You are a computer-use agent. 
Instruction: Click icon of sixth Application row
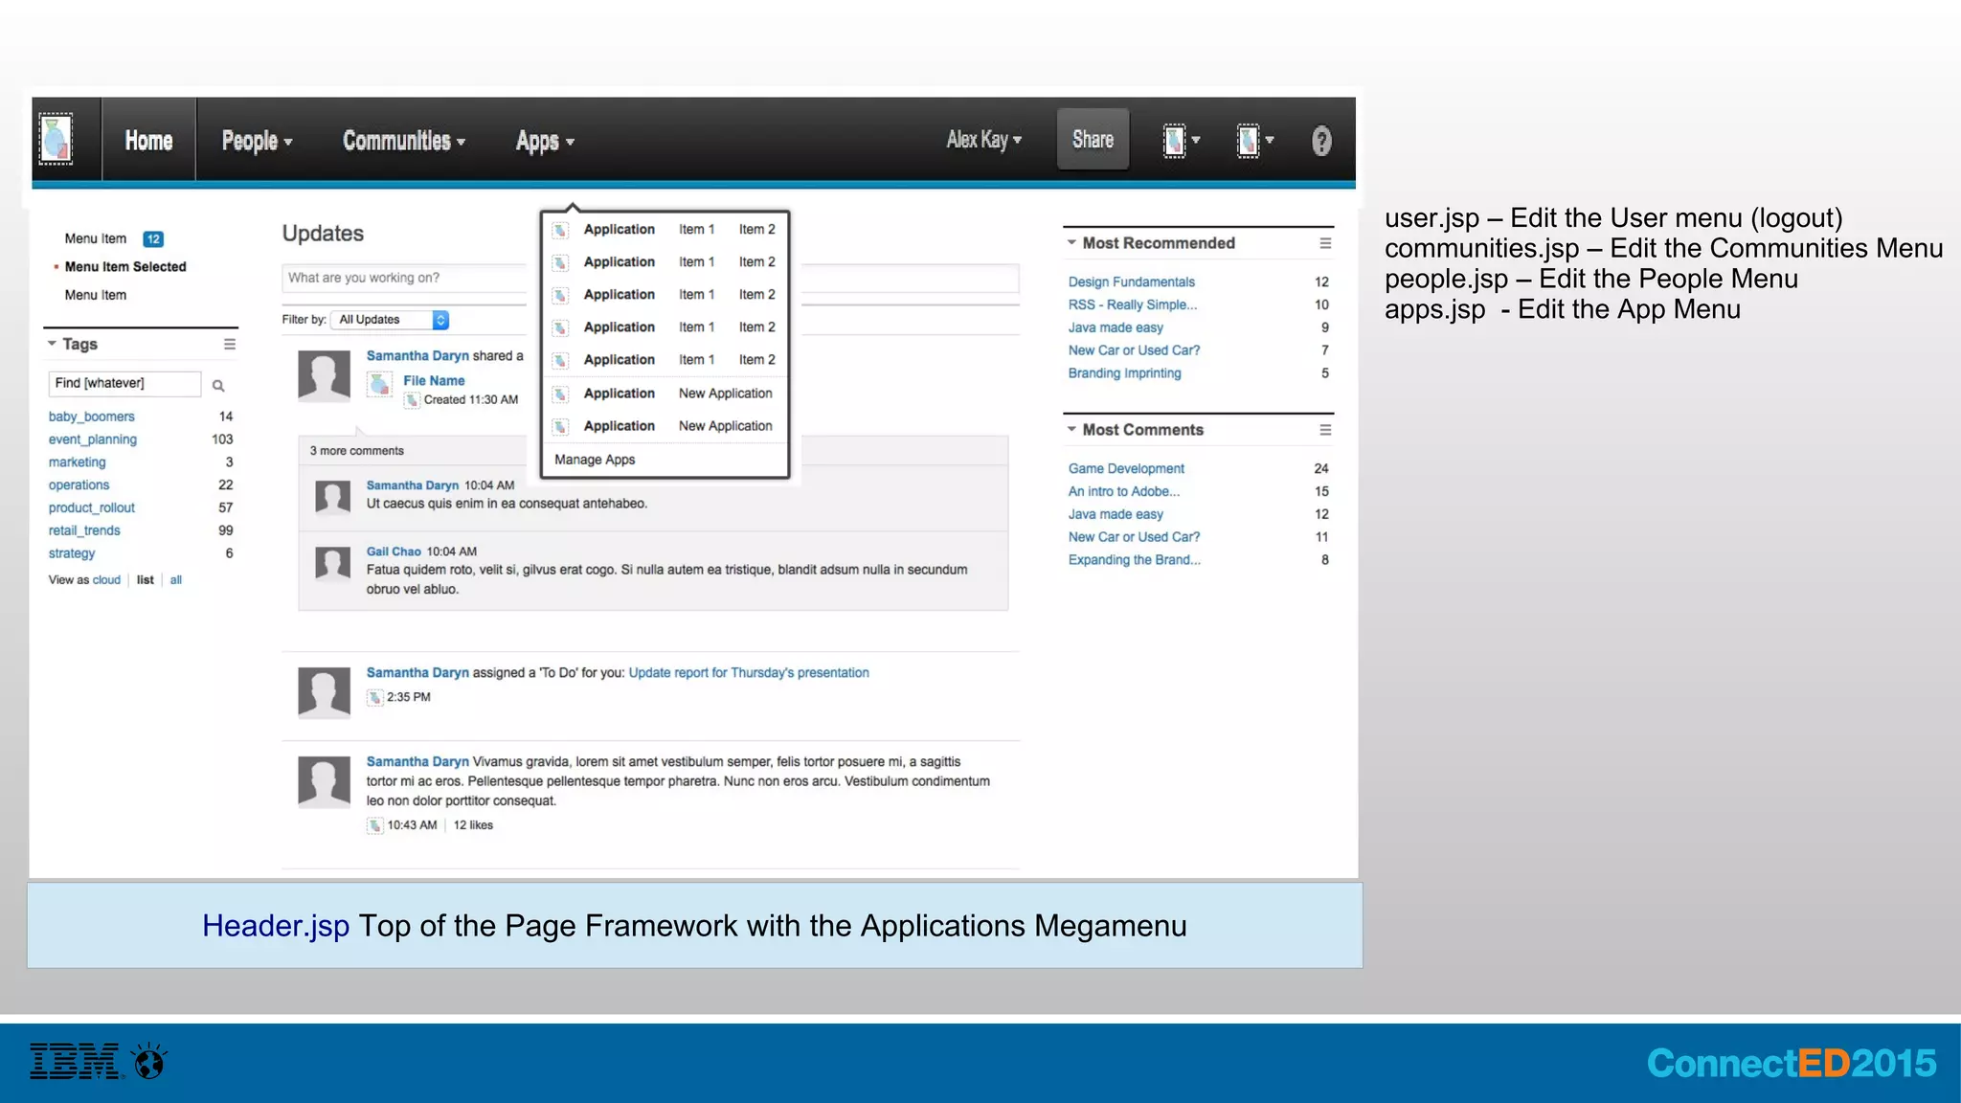point(561,394)
